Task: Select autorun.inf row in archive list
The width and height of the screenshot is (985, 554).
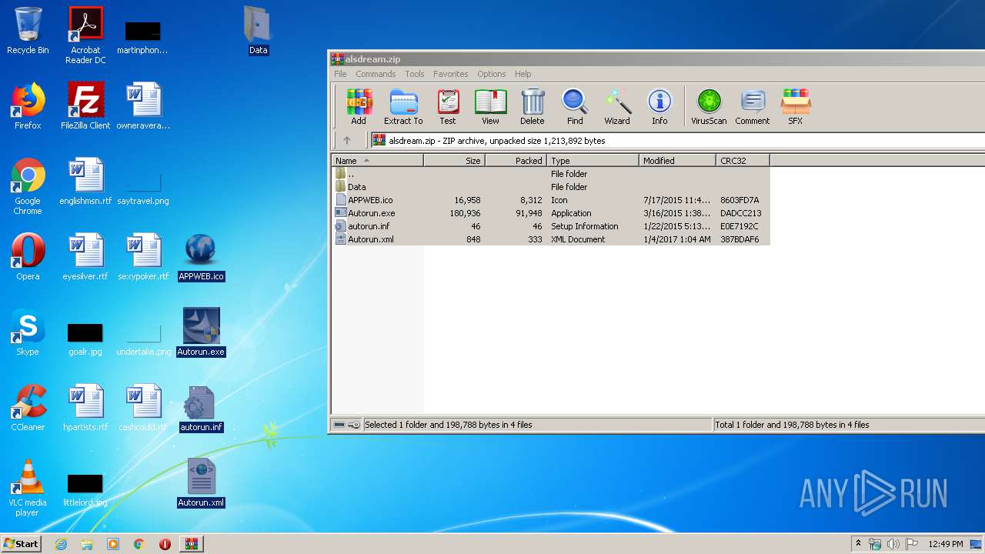Action: (x=550, y=226)
